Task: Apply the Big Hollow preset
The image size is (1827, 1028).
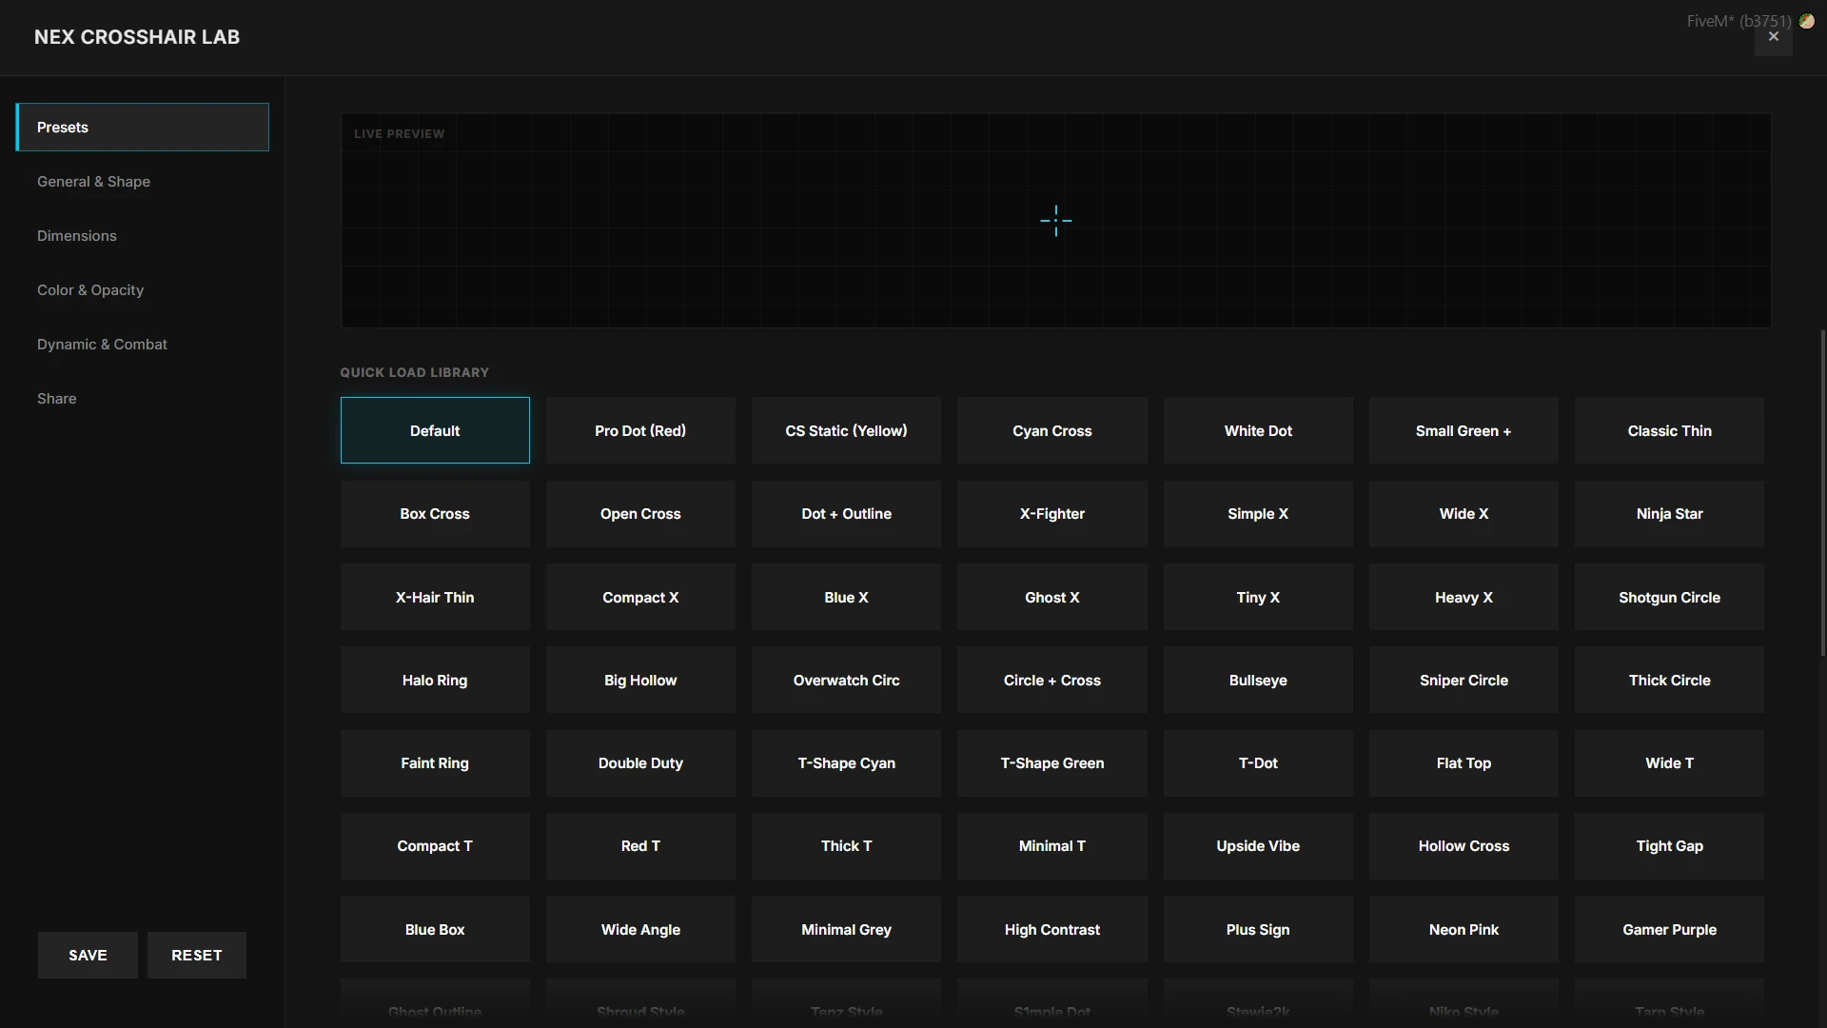Action: 640,680
